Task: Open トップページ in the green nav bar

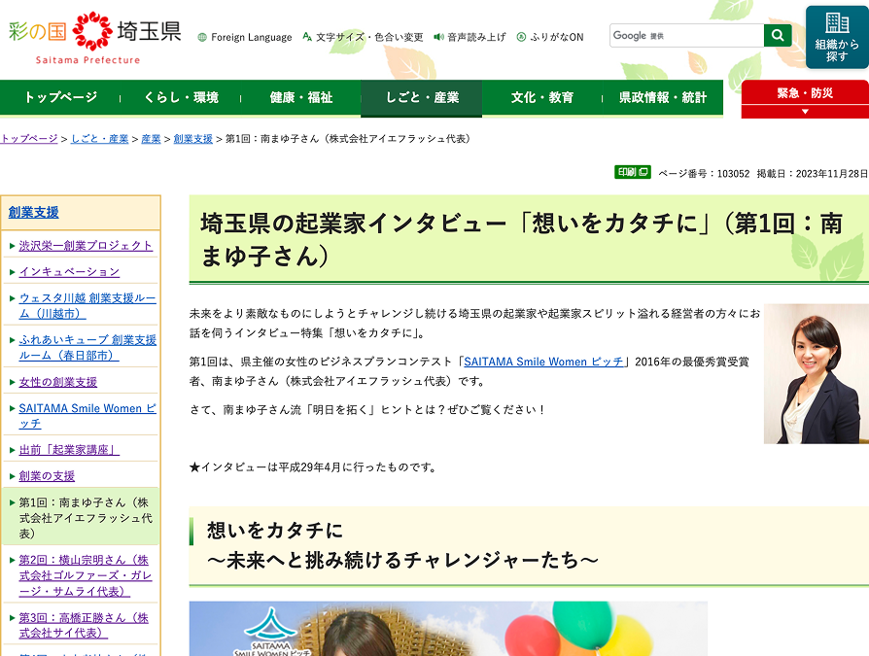Action: pyautogui.click(x=60, y=97)
